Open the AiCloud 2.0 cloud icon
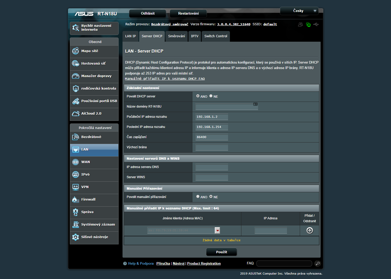This screenshot has height=279, width=391. (x=76, y=114)
